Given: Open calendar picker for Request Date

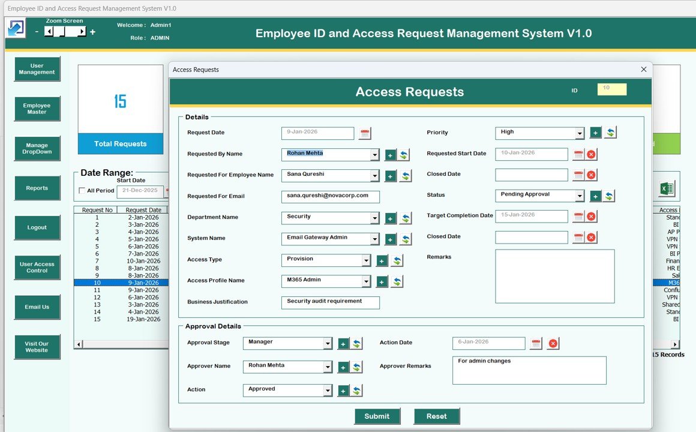Looking at the screenshot, I should pyautogui.click(x=365, y=133).
